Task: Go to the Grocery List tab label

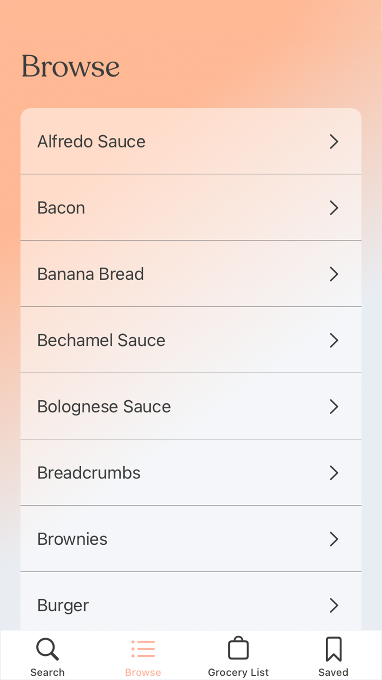Action: (238, 672)
